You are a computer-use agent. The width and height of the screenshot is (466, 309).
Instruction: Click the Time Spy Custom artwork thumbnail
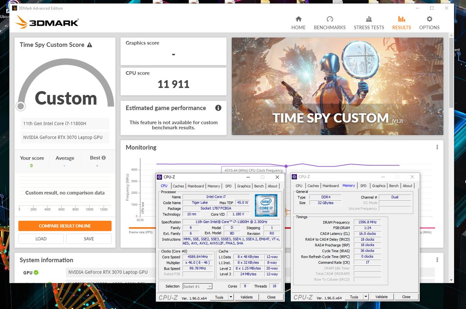coord(337,86)
